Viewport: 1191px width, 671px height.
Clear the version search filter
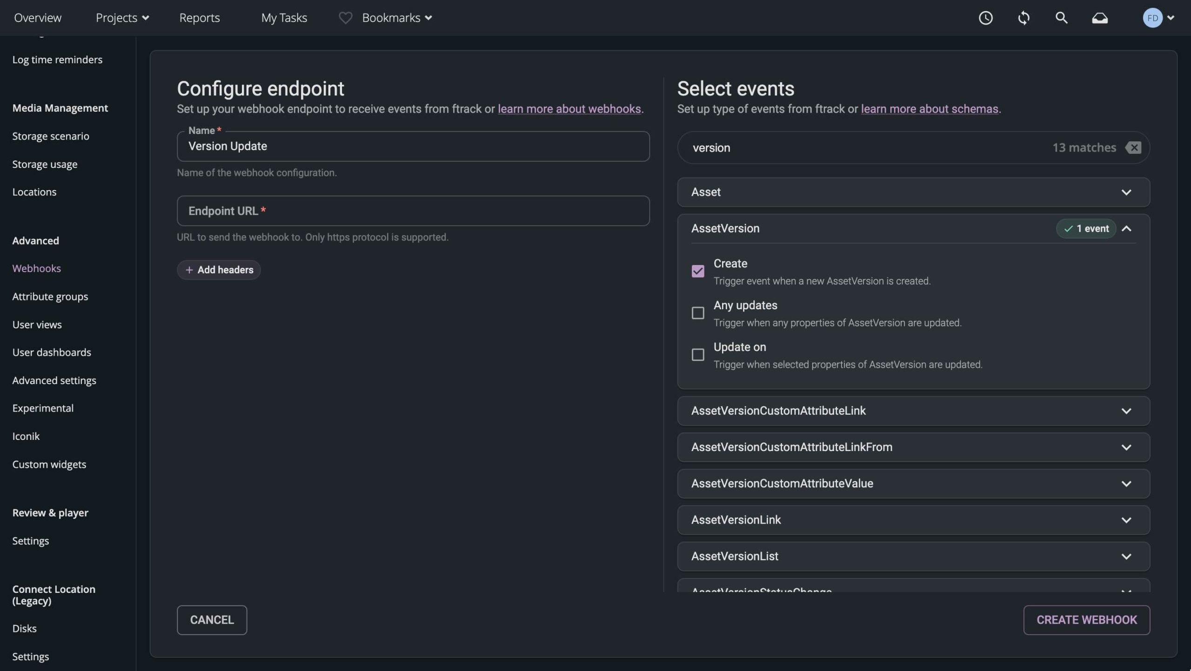[x=1133, y=147]
